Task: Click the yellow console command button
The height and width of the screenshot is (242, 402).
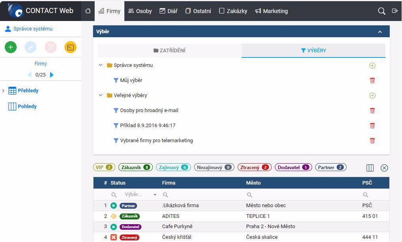Action: (x=70, y=47)
